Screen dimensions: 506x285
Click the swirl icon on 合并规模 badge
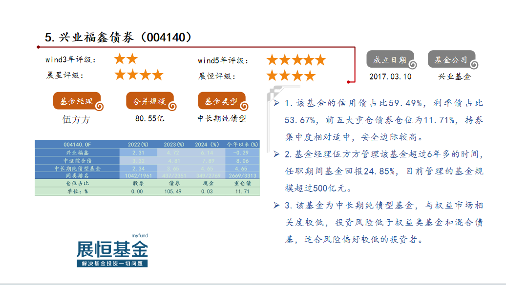[172, 106]
